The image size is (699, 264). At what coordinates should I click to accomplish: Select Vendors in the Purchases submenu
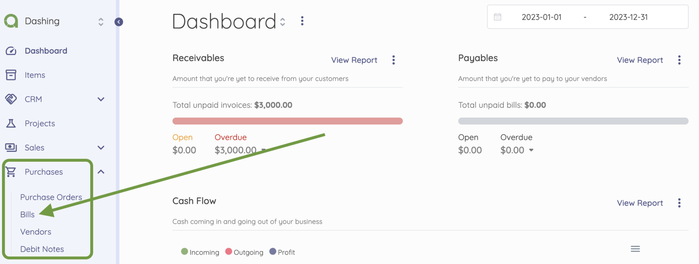(35, 232)
